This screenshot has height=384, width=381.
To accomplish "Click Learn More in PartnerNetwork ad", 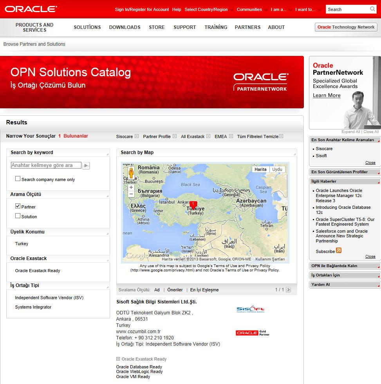I will click(x=327, y=95).
